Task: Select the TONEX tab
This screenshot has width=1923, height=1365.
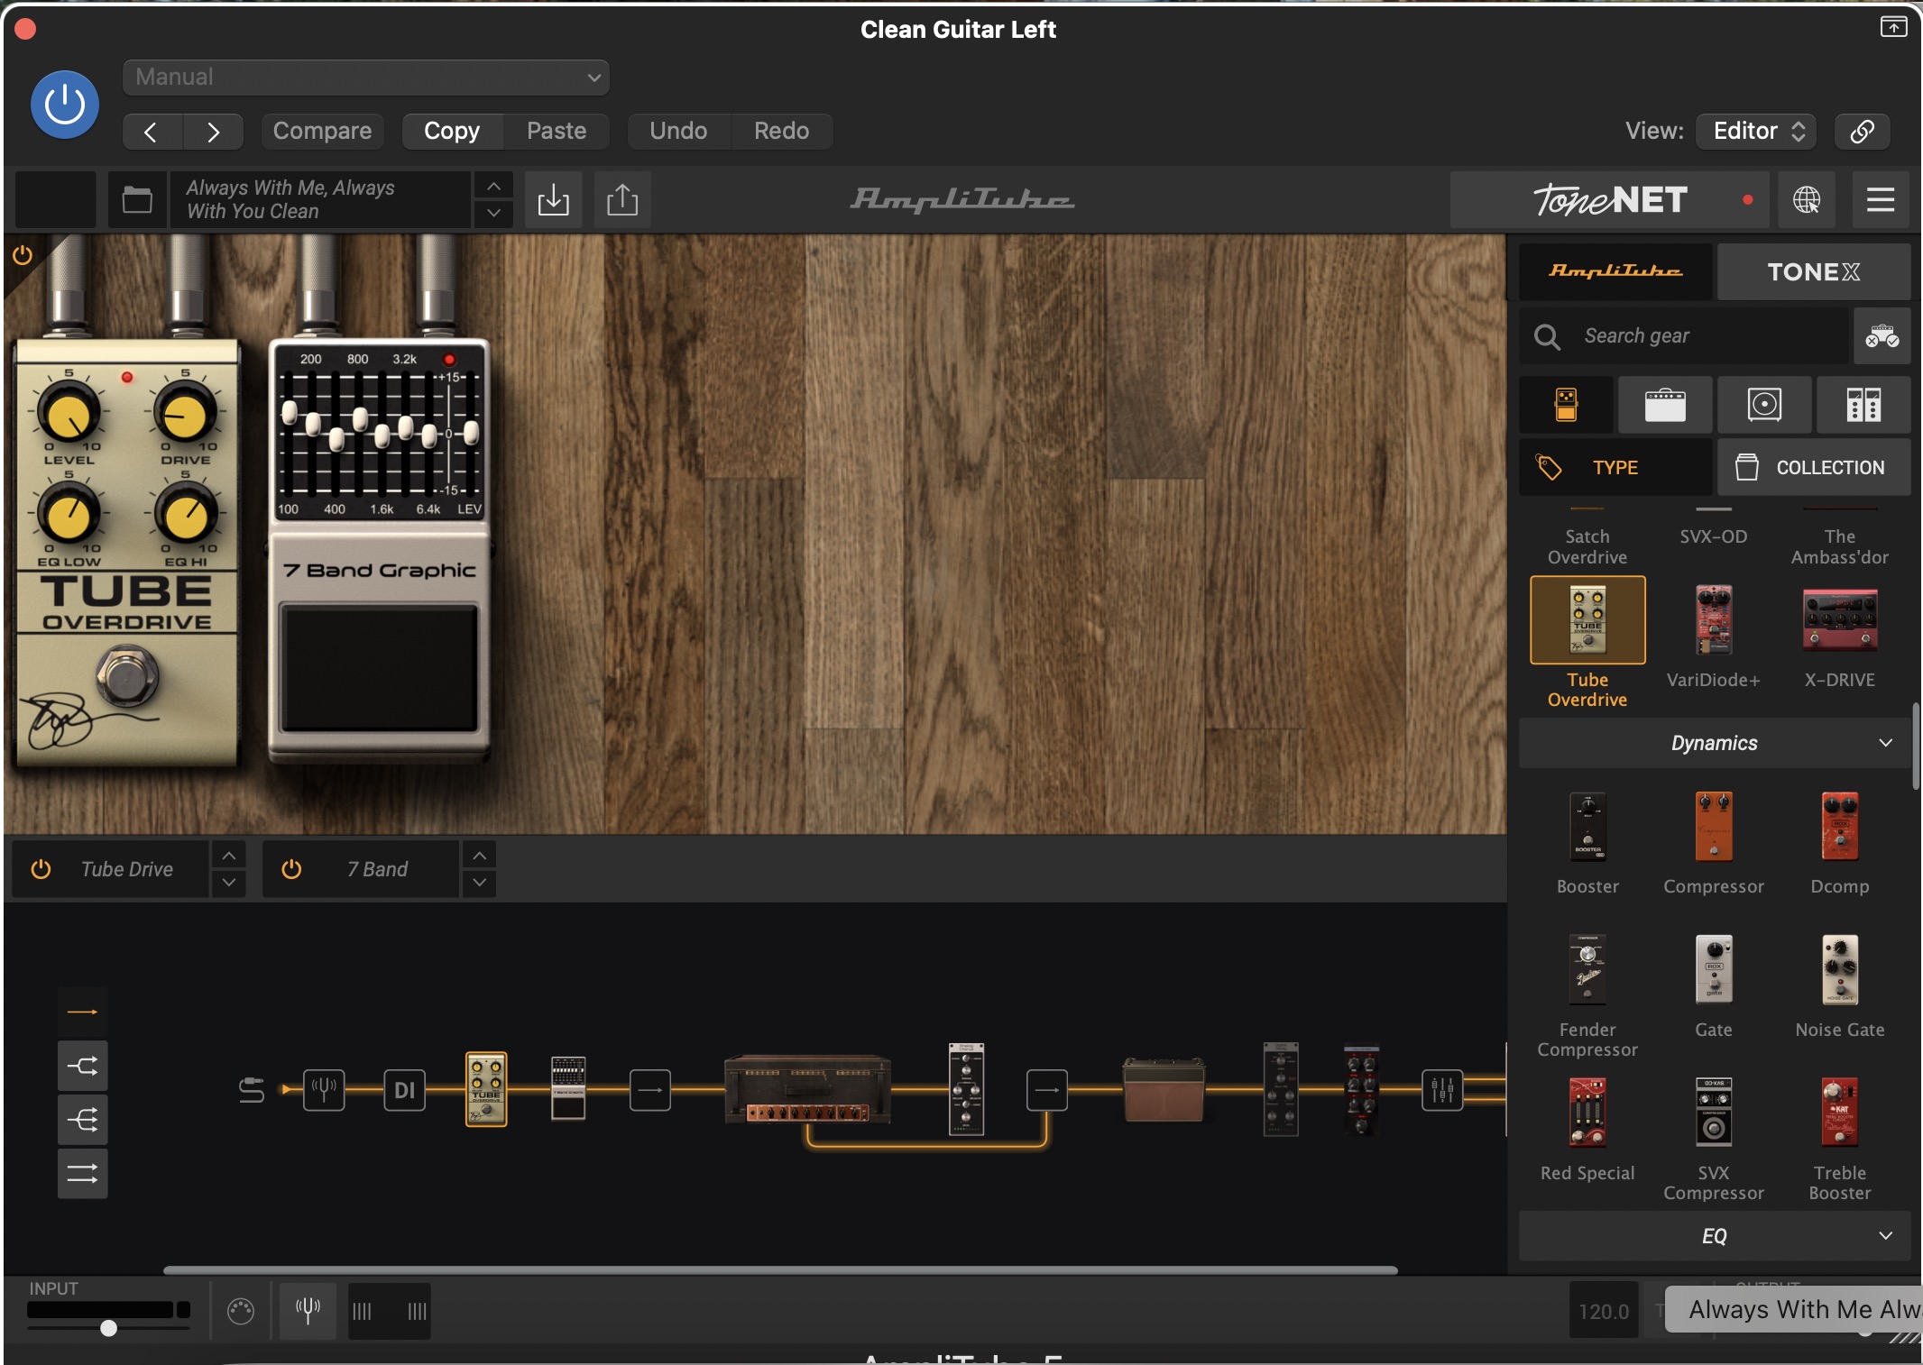Action: [x=1813, y=271]
